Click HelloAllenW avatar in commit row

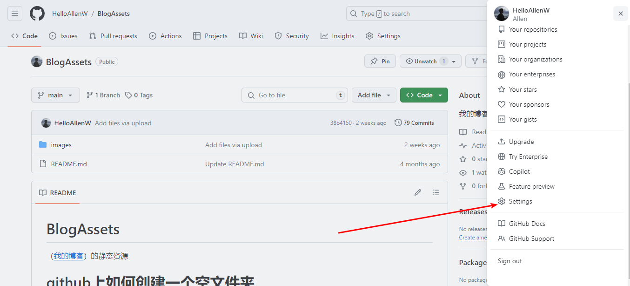click(46, 123)
